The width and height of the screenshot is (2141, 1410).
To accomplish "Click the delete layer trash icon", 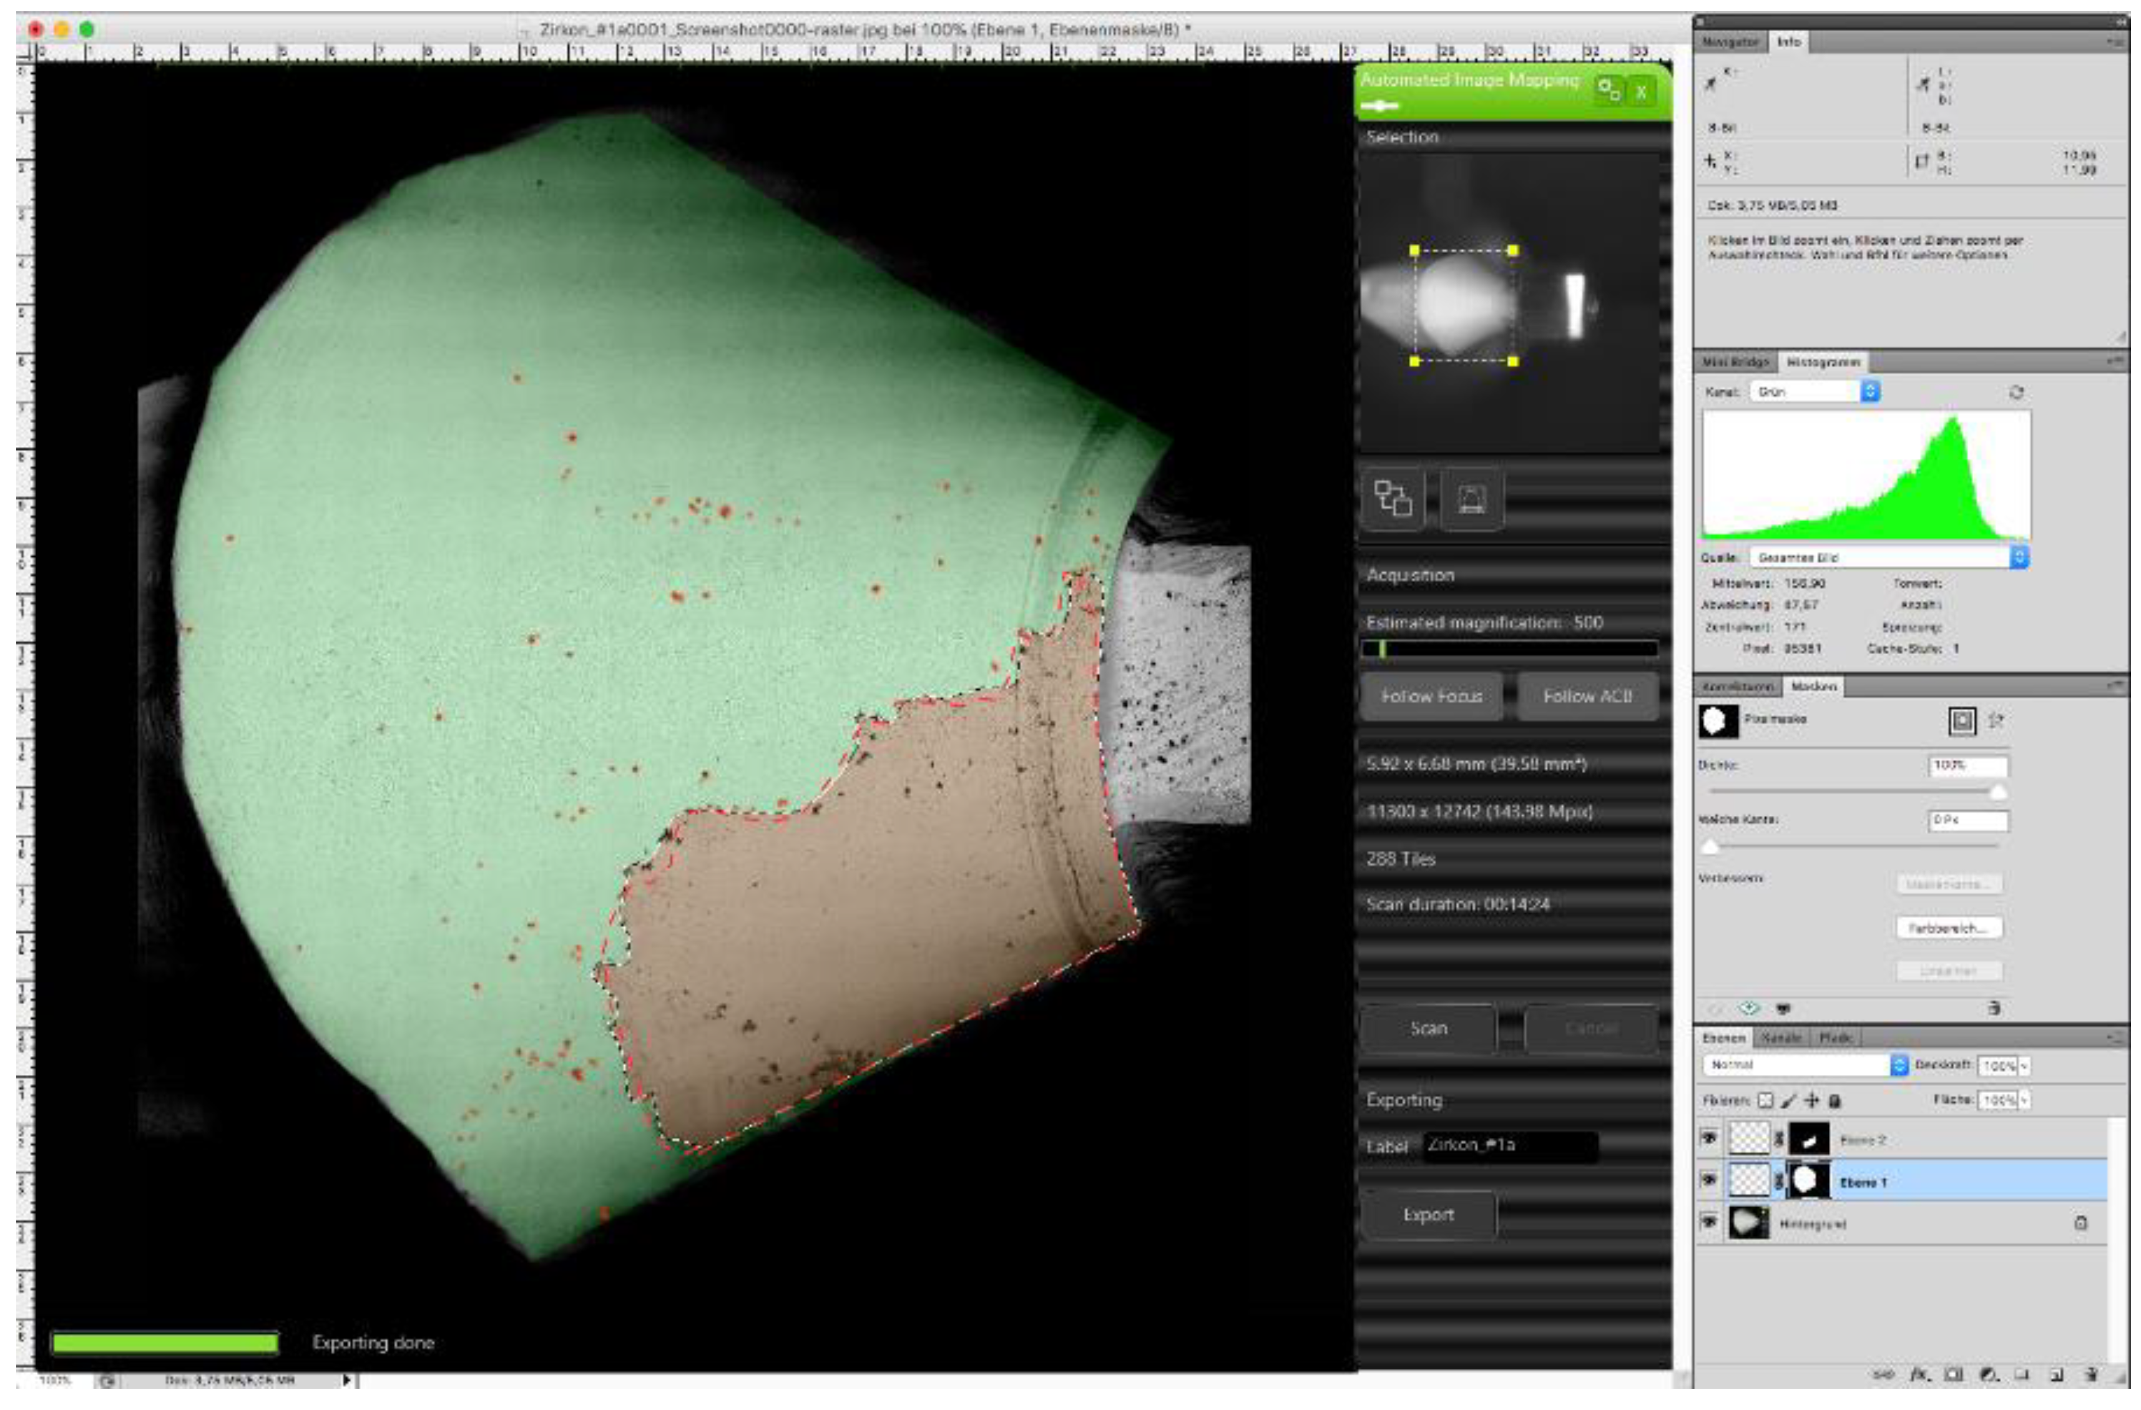I will pos(2092,1375).
